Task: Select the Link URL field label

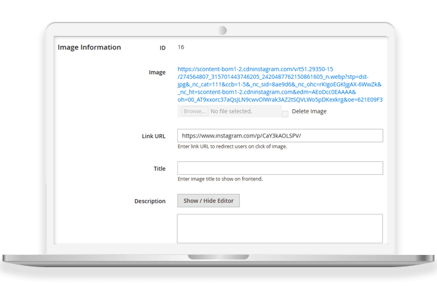Action: (153, 136)
